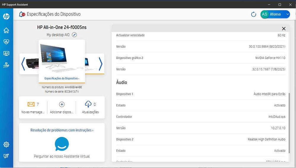Click the version 30.0.100.9864 value
The image size is (296, 168).
click(267, 46)
